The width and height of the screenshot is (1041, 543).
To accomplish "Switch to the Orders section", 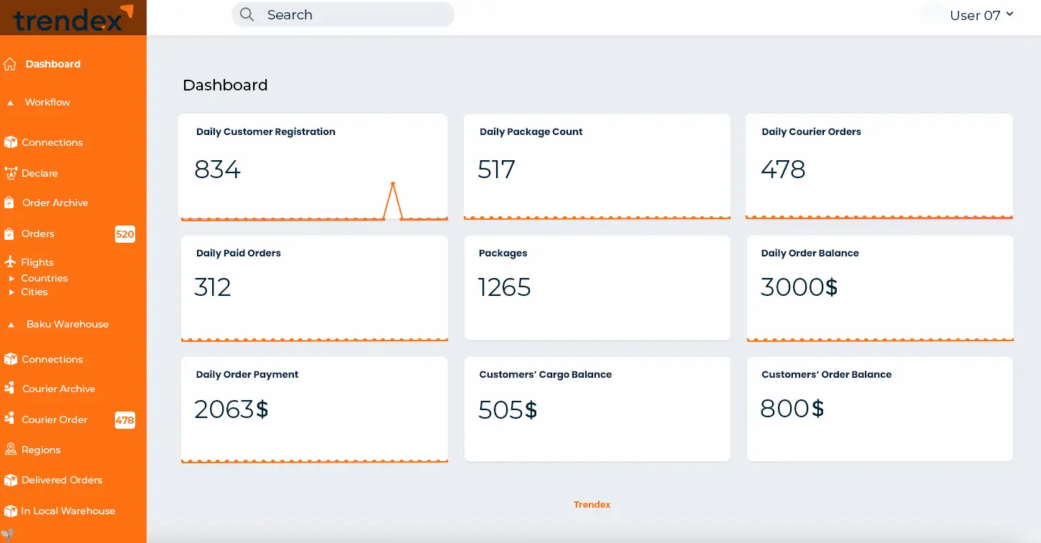I will point(38,233).
